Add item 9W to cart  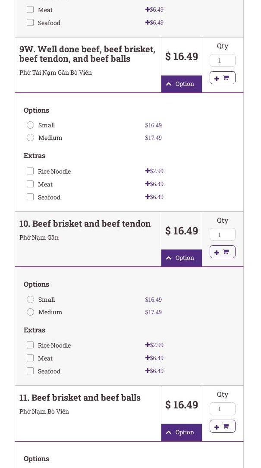click(x=222, y=78)
